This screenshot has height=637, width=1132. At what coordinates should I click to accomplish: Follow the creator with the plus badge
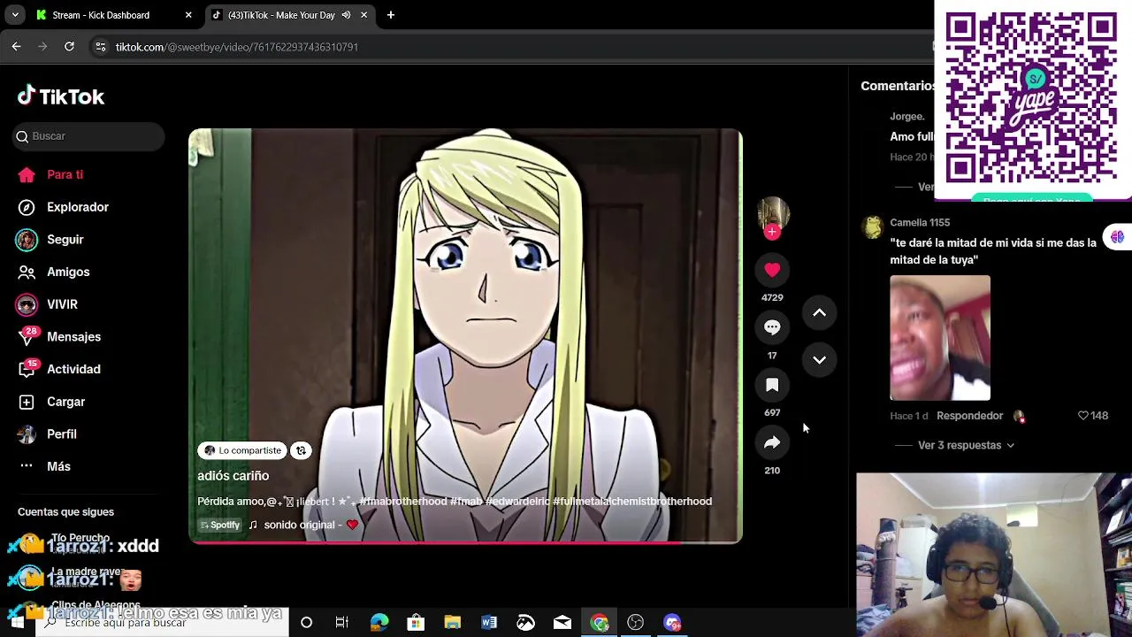[772, 232]
